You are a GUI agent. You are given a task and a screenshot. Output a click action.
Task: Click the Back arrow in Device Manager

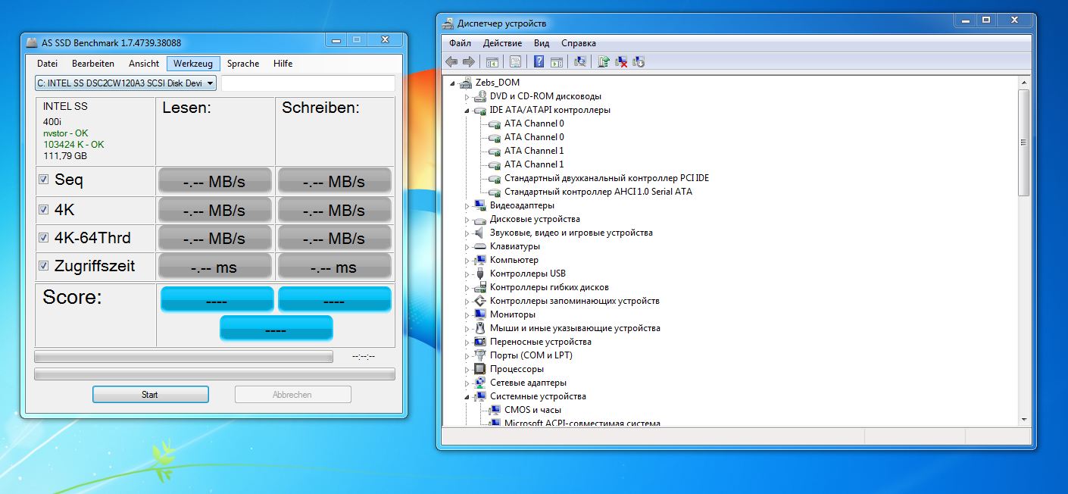pos(451,62)
